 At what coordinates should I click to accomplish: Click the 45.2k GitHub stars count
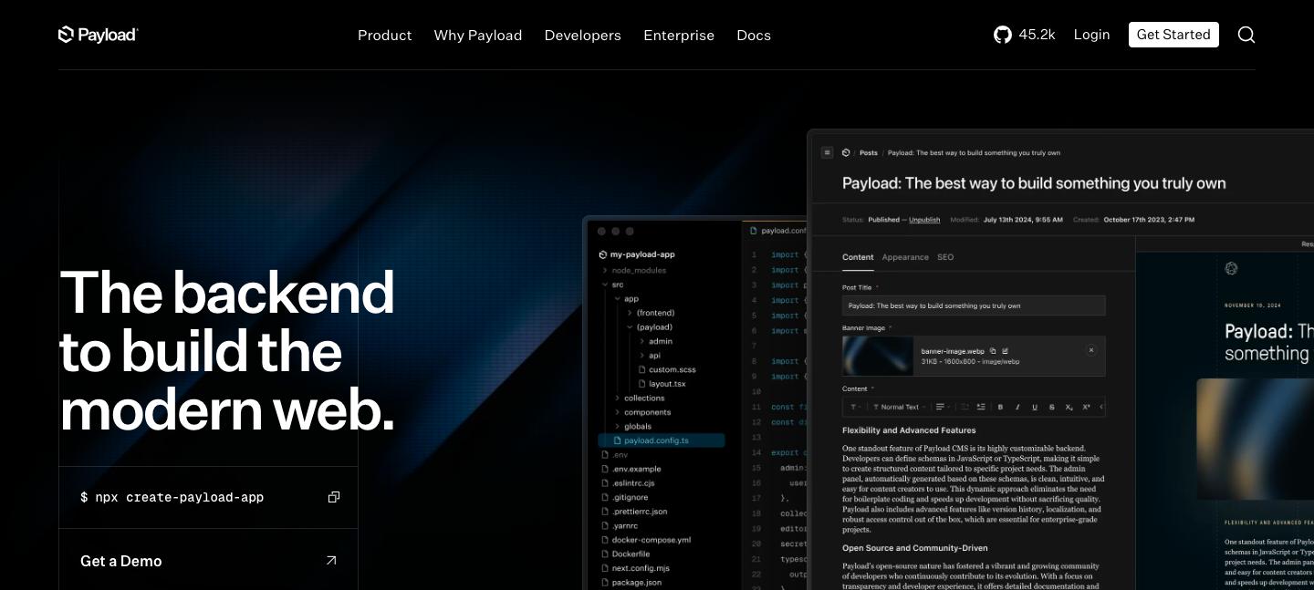click(x=1037, y=35)
